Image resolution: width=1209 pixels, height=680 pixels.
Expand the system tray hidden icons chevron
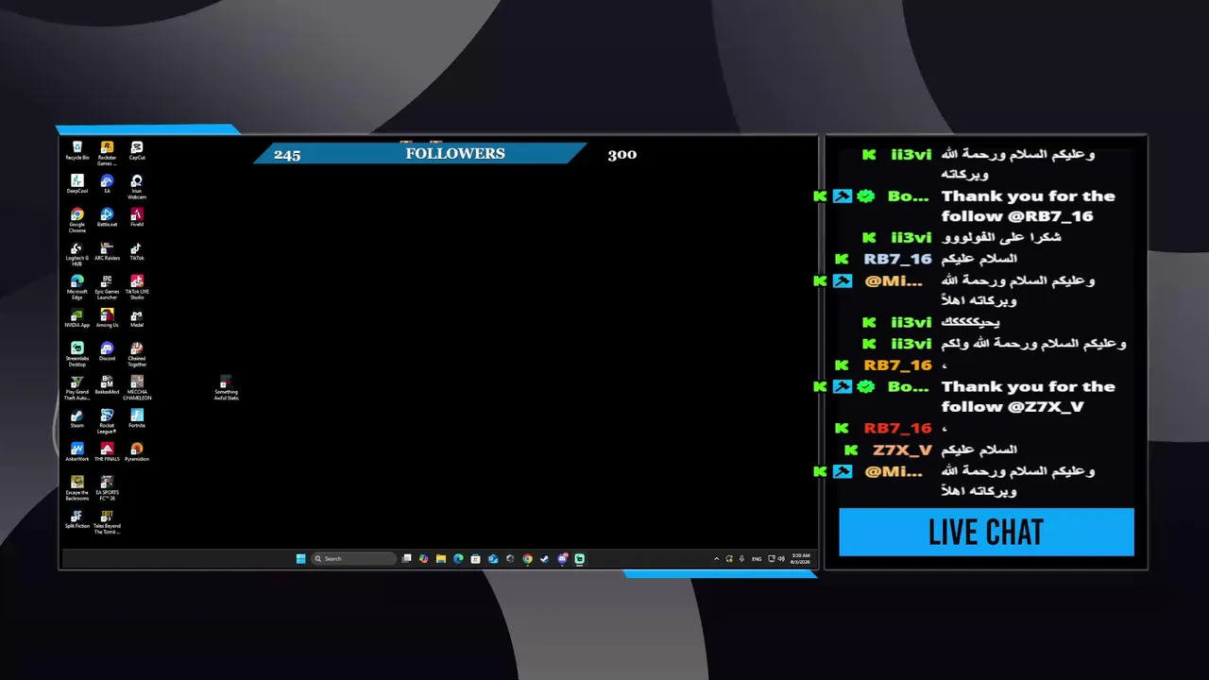(716, 558)
